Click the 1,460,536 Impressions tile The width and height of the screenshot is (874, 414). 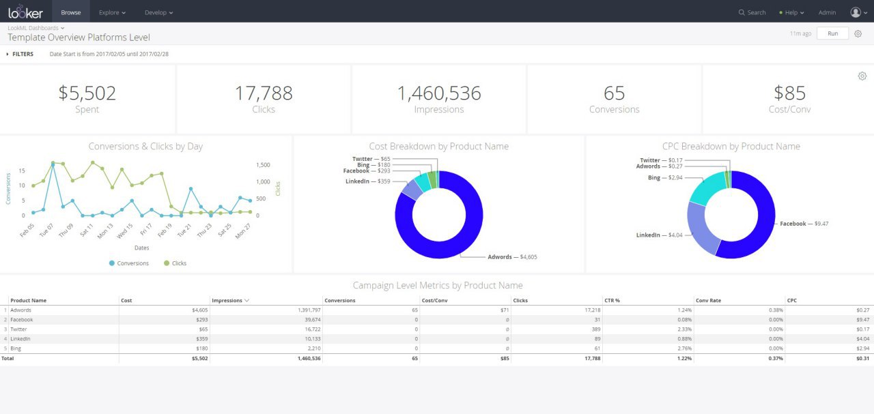click(439, 100)
